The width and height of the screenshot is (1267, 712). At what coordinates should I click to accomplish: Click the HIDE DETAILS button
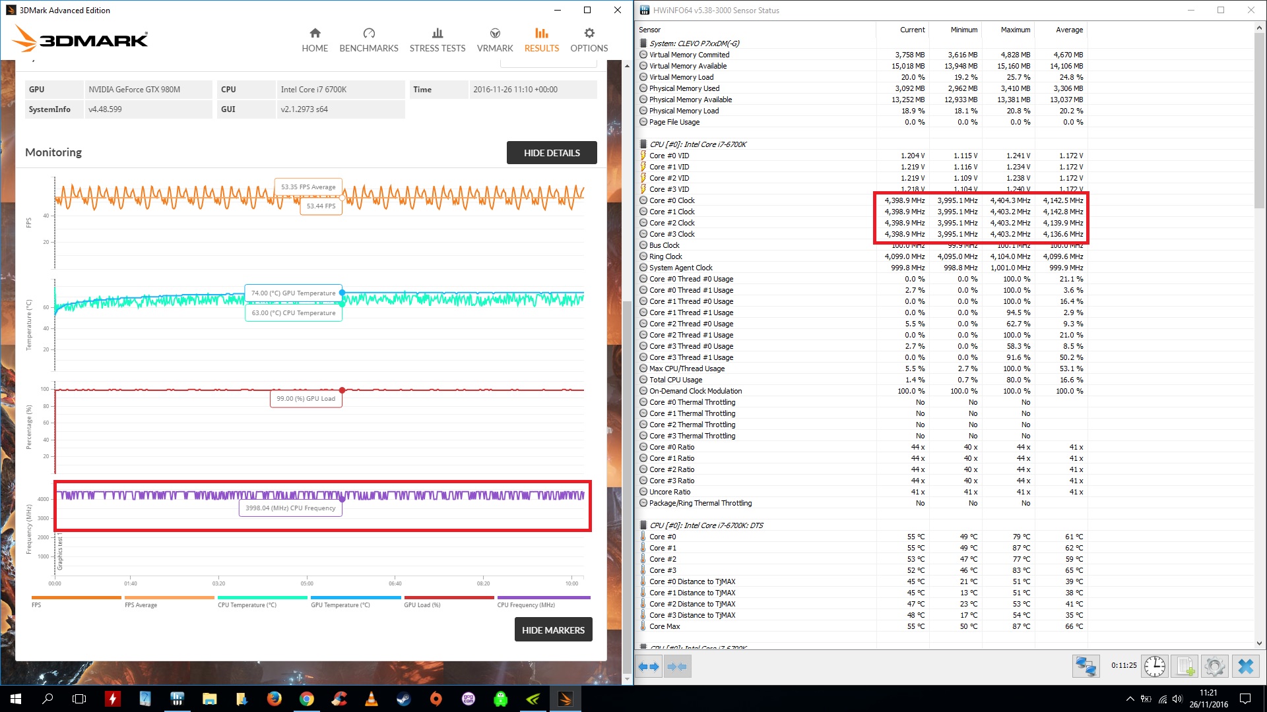coord(552,152)
